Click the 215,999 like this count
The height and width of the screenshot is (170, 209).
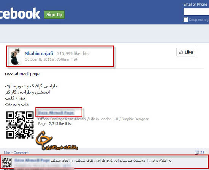(x=73, y=53)
